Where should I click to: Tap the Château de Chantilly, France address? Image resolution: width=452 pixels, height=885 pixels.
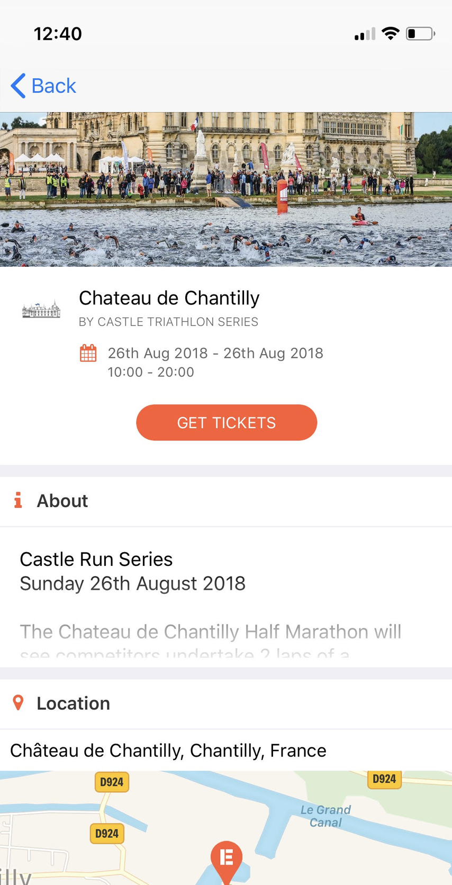[x=168, y=751]
